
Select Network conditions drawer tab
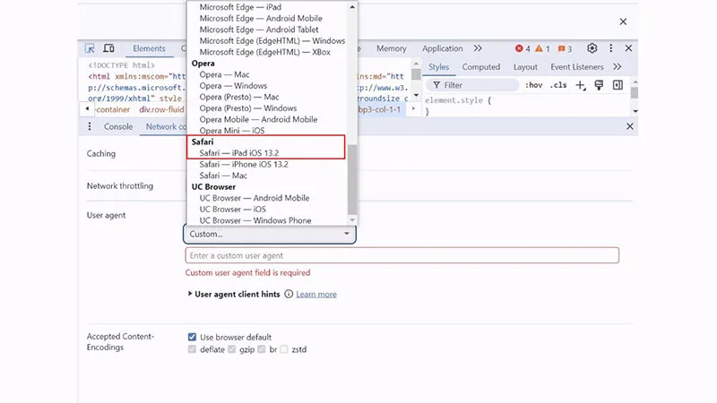(x=166, y=126)
